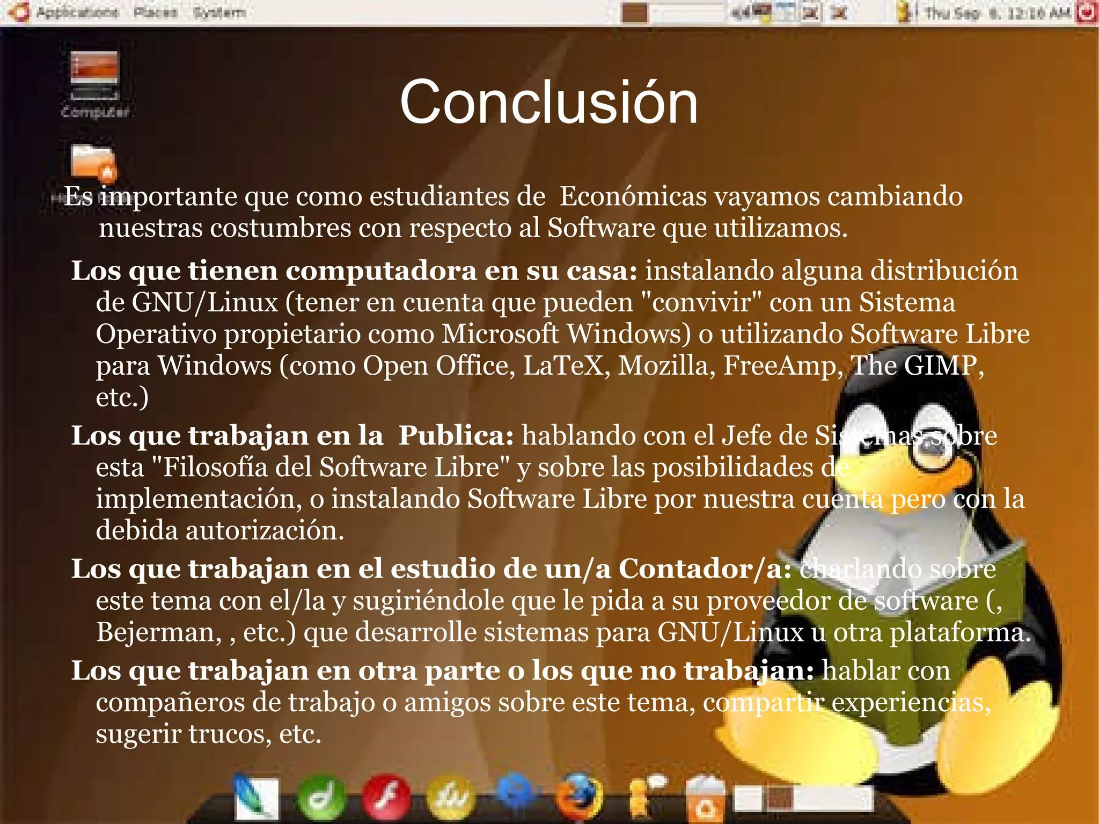
Task: Launch the yellow Fireworks icon in the dock
Action: [451, 798]
